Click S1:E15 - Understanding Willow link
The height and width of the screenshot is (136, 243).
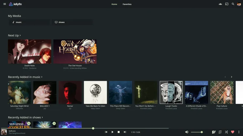tap(75, 68)
